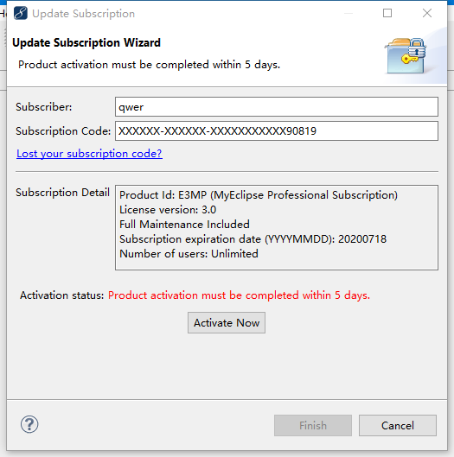Maximize the Update Subscription window

387,13
